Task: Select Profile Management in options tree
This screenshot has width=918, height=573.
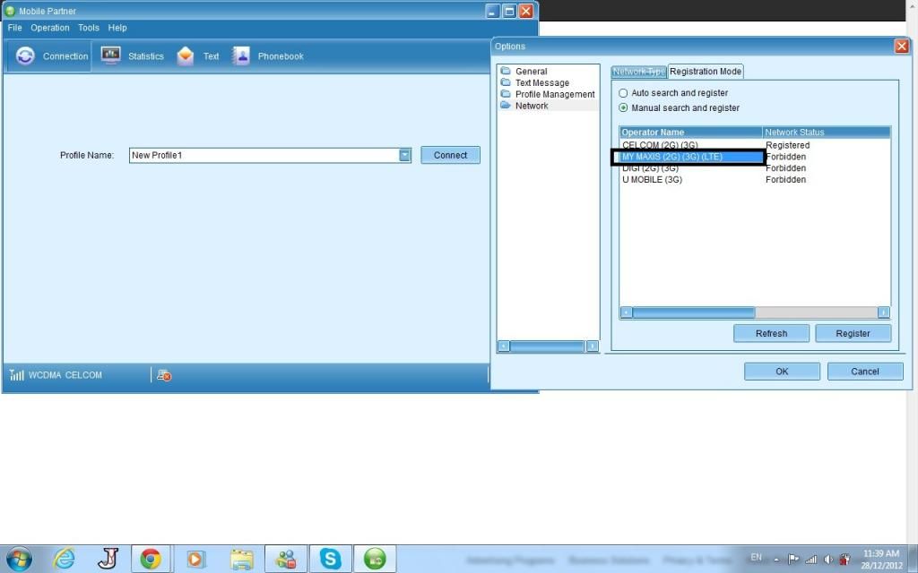Action: pyautogui.click(x=554, y=94)
